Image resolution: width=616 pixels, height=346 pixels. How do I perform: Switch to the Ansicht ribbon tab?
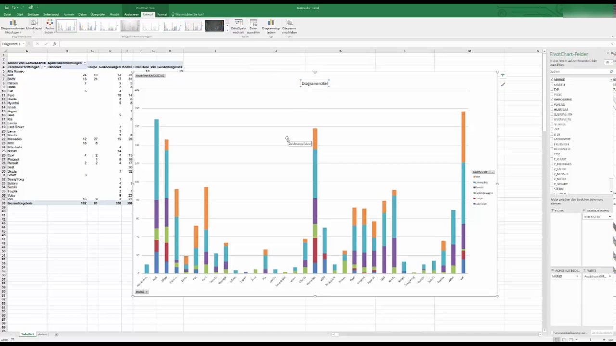click(115, 14)
